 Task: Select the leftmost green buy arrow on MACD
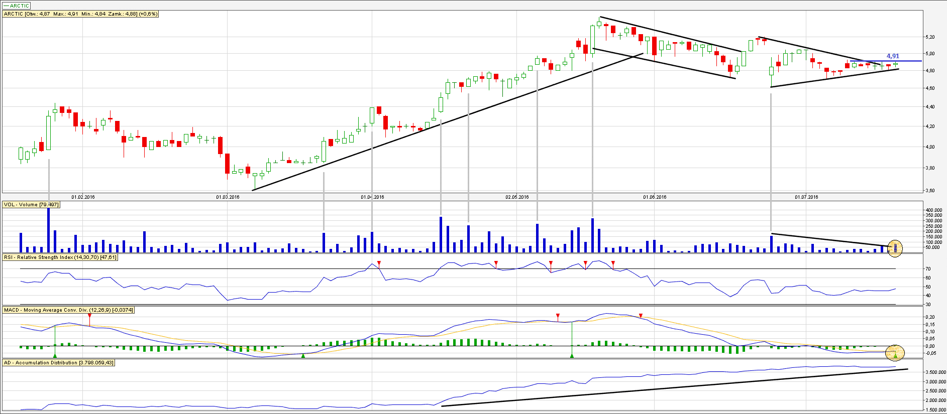[x=55, y=355]
